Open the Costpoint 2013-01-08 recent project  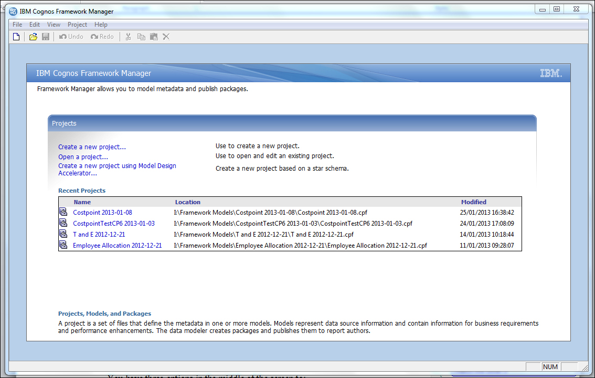102,213
